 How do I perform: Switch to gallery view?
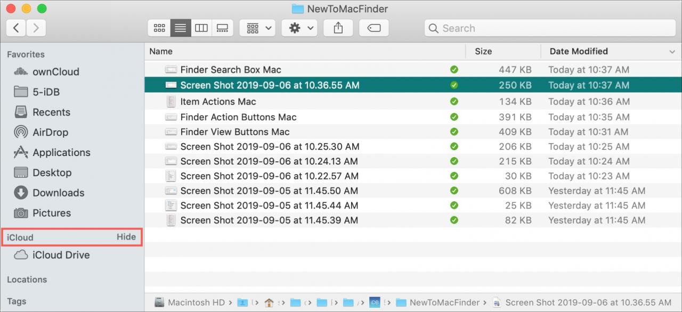[x=223, y=28]
